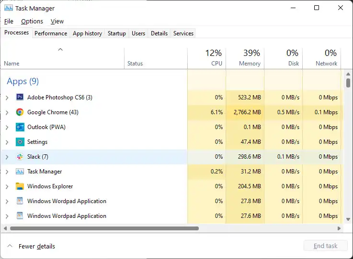Sort processes by Memory column header
Screen dimensions: 353x259
(245, 58)
